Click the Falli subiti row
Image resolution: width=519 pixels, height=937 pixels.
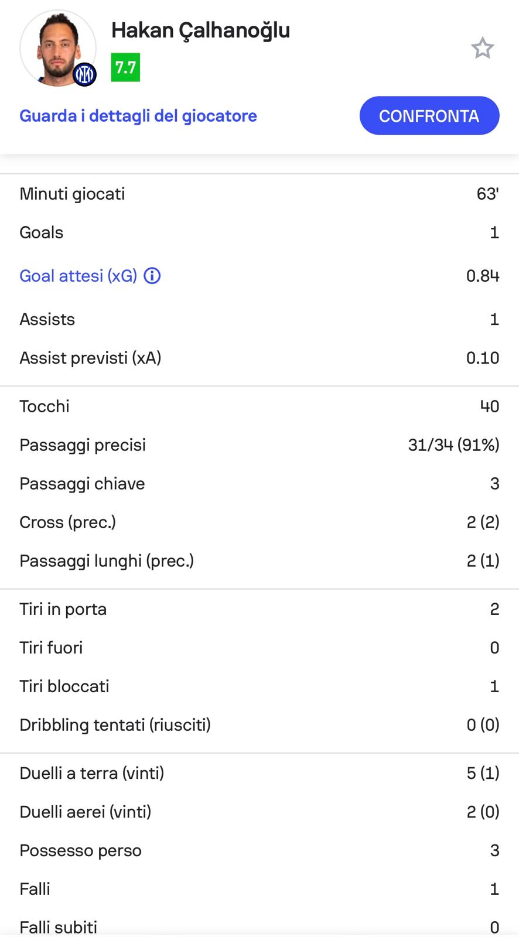coord(259,927)
